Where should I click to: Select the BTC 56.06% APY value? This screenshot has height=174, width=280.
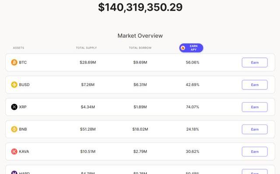(x=192, y=62)
